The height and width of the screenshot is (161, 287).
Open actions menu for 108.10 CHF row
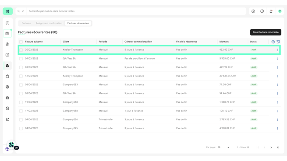277,111
